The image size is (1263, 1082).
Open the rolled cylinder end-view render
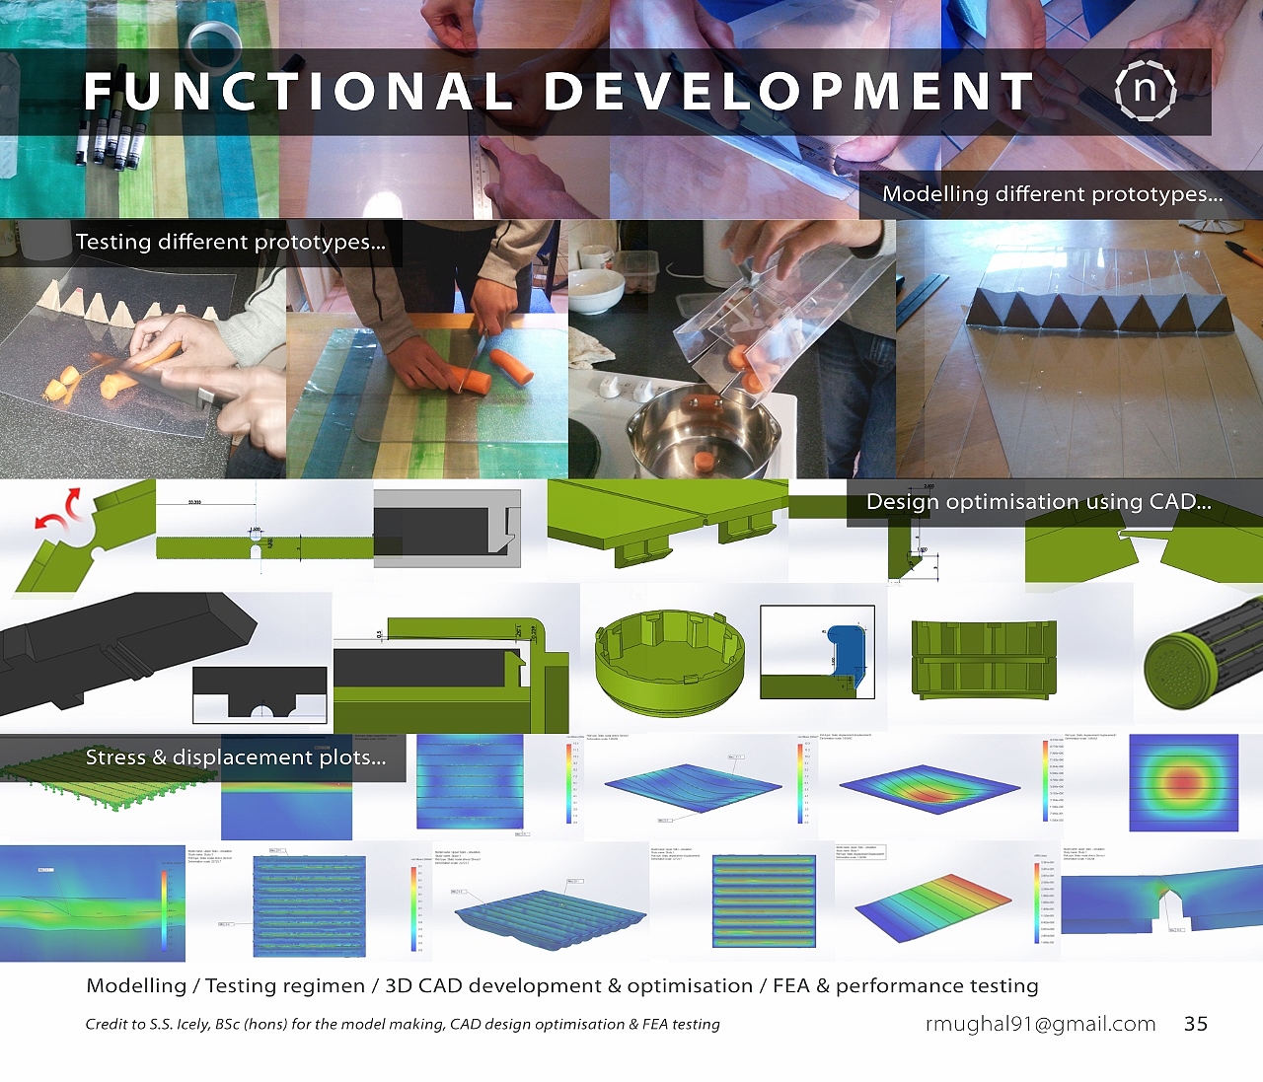coord(1203,654)
